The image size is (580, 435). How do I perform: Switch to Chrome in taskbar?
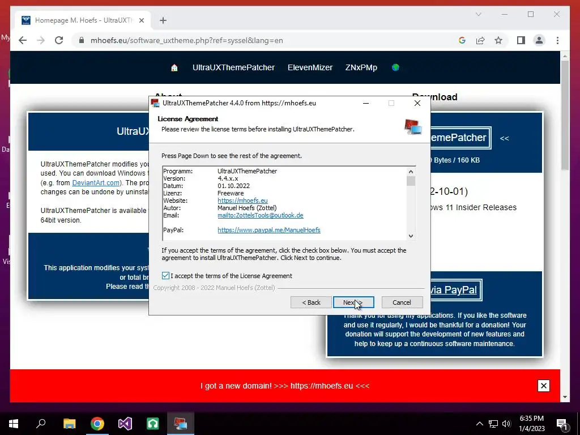click(x=97, y=424)
